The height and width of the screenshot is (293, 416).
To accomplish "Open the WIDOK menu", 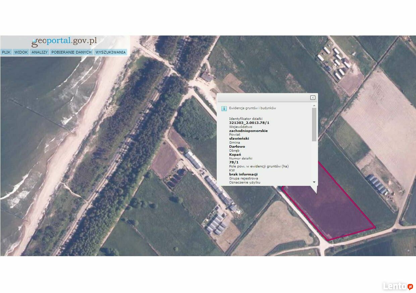I will (21, 52).
